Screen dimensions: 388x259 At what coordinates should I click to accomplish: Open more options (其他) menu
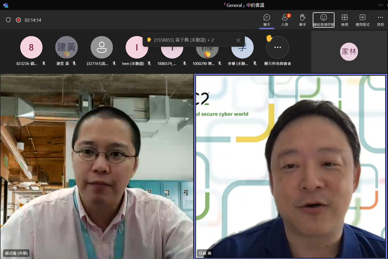(x=380, y=20)
